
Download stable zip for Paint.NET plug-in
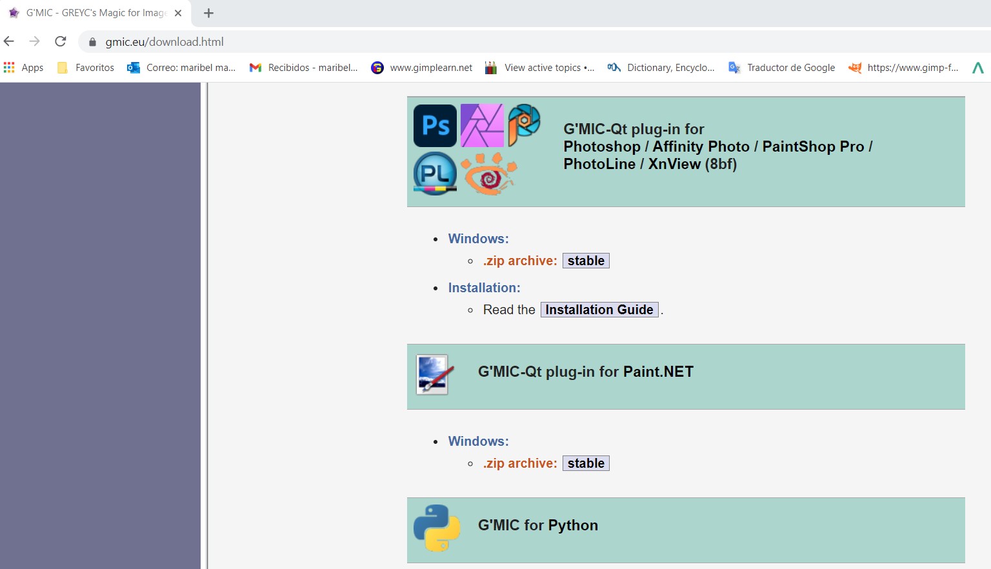[586, 463]
